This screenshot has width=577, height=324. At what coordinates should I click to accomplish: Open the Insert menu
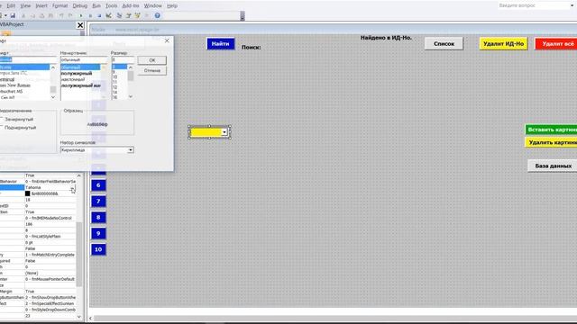click(41, 6)
